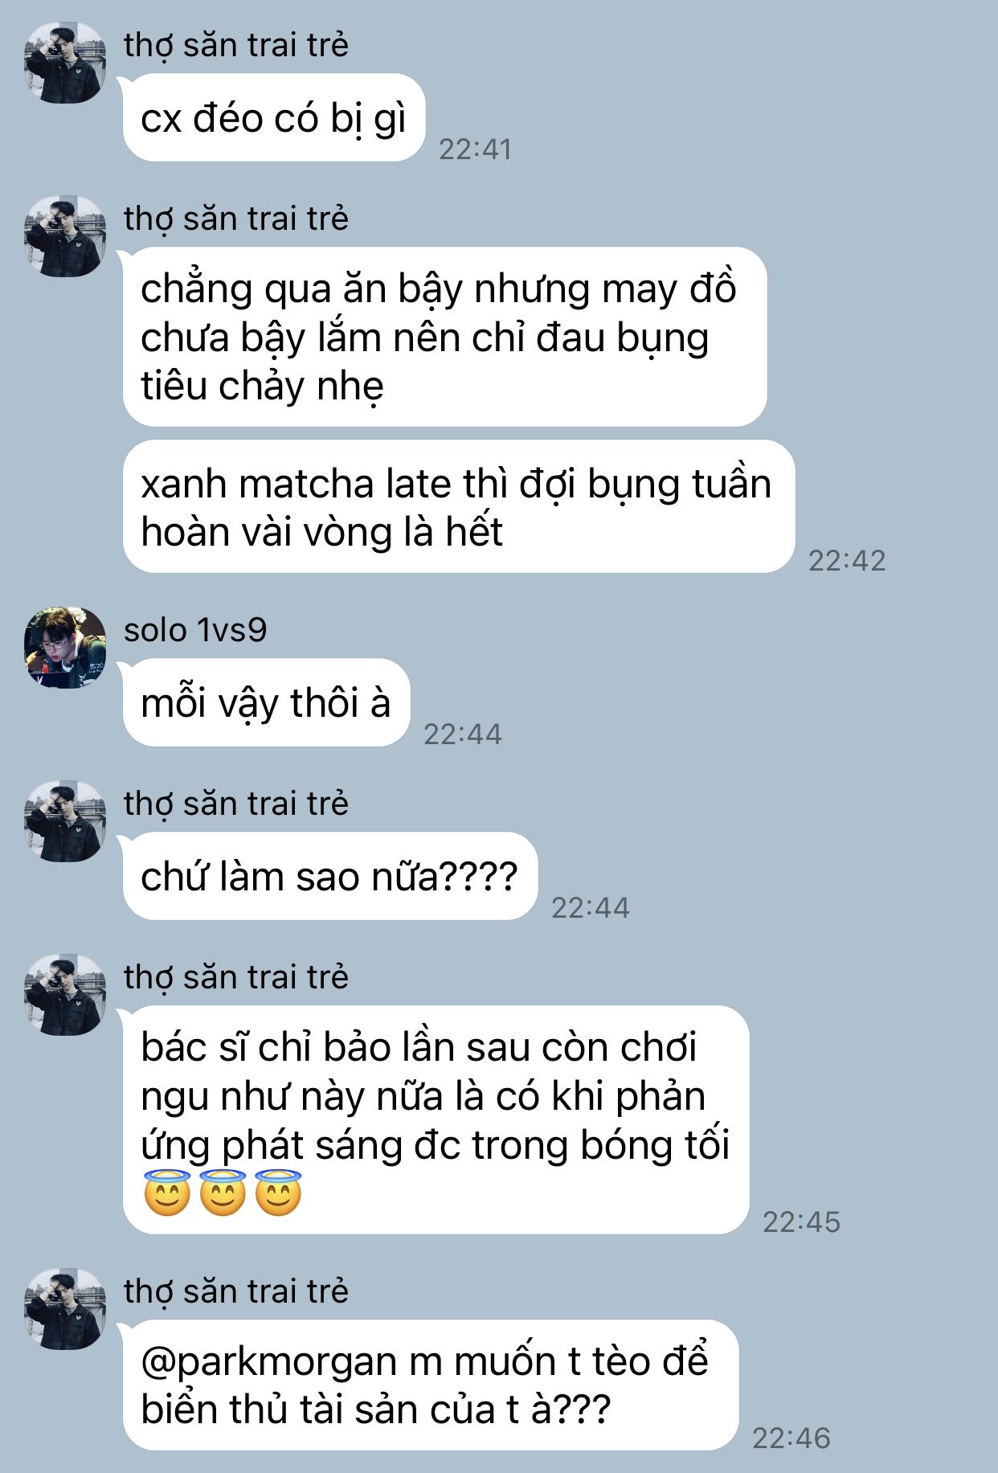998x1473 pixels.
Task: Select the 'chứ làm sao nữa????' bubble
Action: (329, 876)
